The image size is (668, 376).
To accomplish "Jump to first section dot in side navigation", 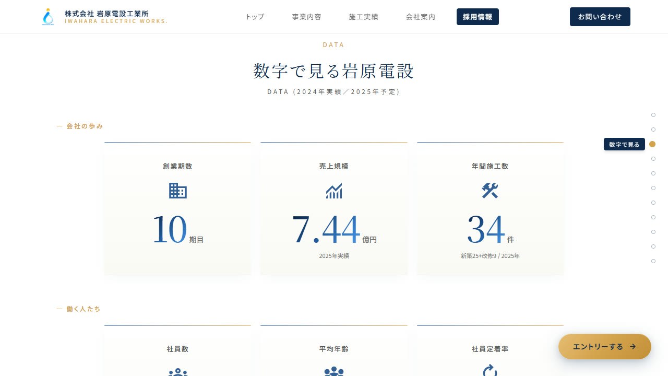I will 653,115.
